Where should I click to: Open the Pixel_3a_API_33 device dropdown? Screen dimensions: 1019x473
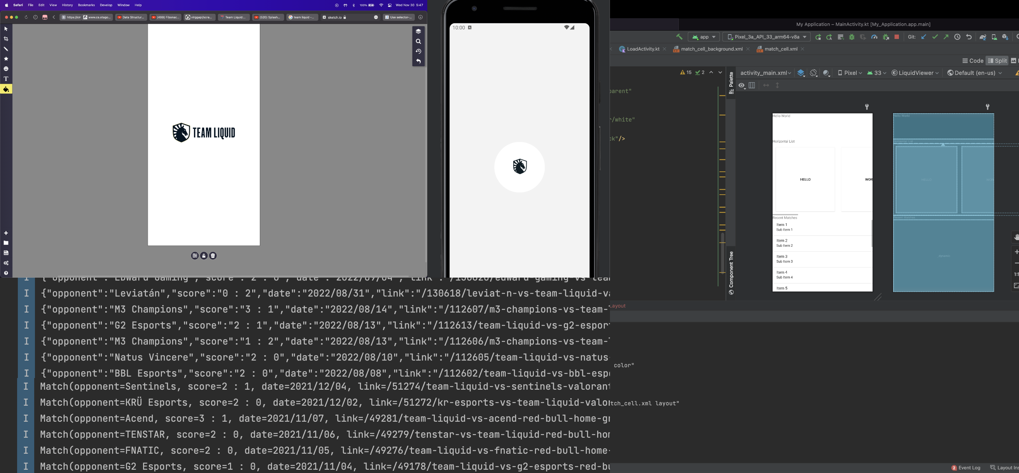pos(767,37)
